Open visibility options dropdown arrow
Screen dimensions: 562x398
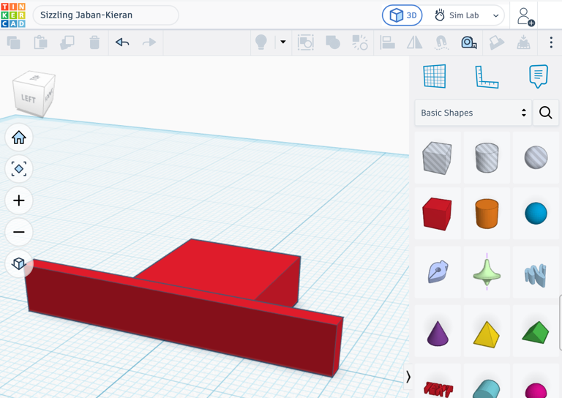pyautogui.click(x=283, y=42)
